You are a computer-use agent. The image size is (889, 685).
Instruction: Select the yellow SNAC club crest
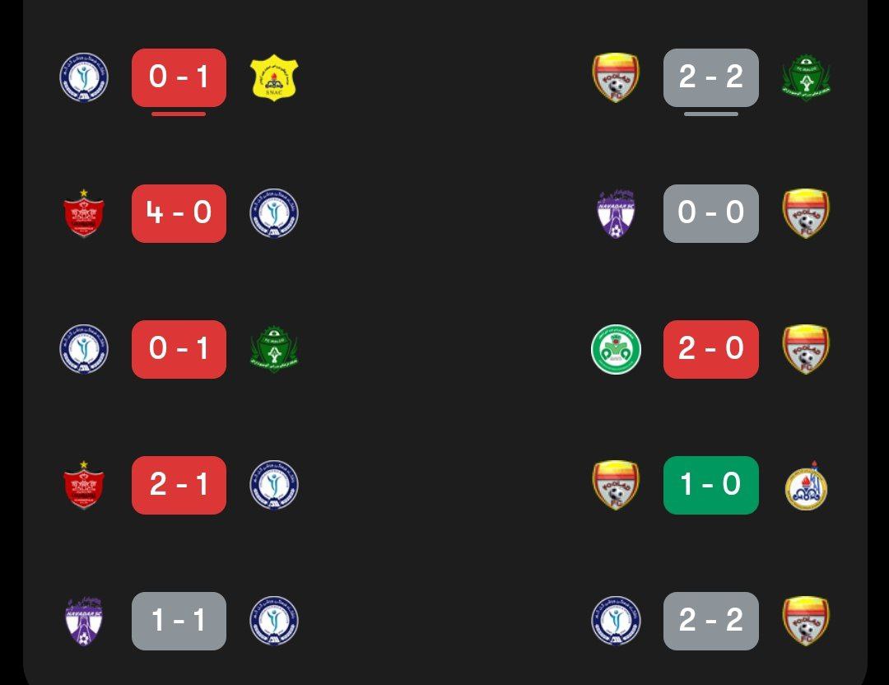point(274,77)
